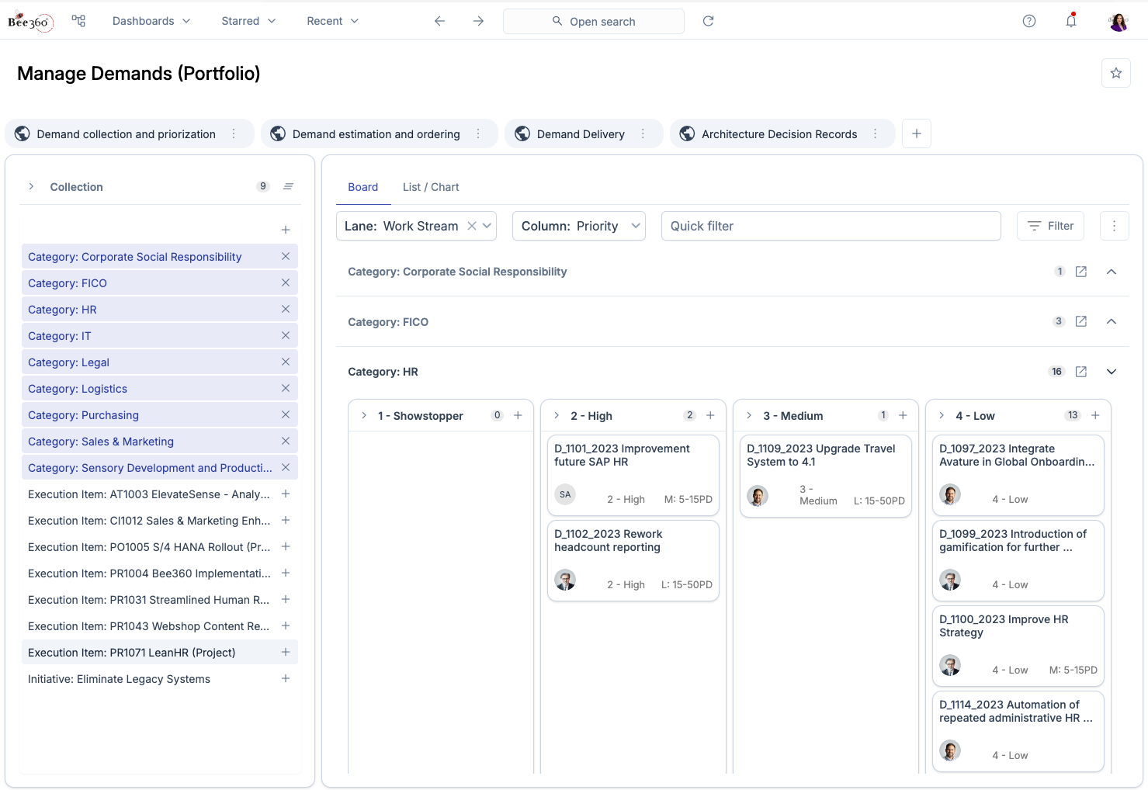Click the Filter button

1050,226
